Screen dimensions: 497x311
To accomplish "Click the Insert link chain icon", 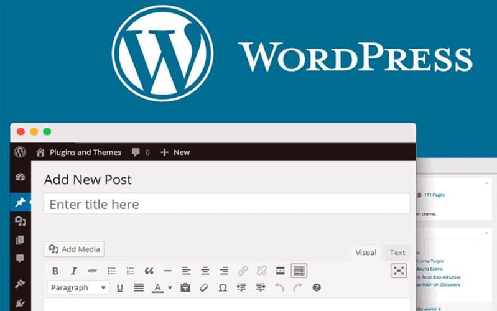I will click(x=243, y=271).
